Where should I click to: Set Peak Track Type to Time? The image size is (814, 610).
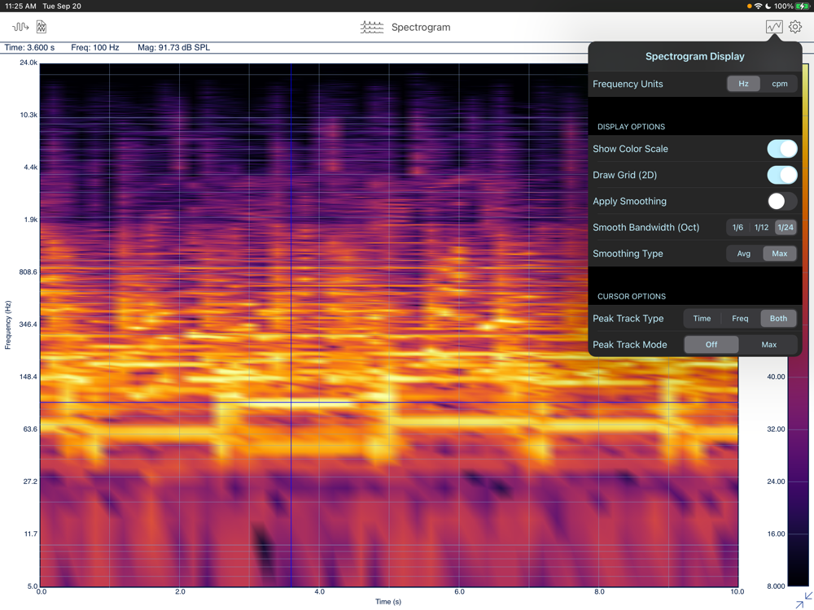702,319
